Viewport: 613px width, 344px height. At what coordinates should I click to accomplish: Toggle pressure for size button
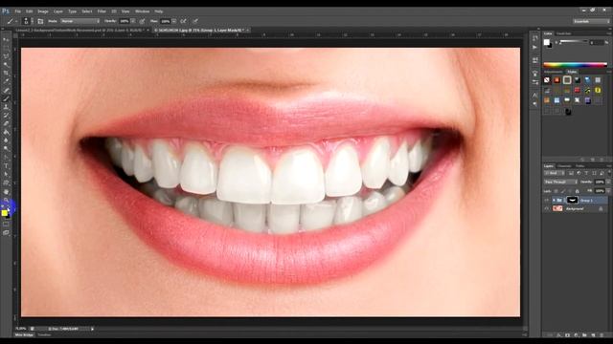click(195, 21)
